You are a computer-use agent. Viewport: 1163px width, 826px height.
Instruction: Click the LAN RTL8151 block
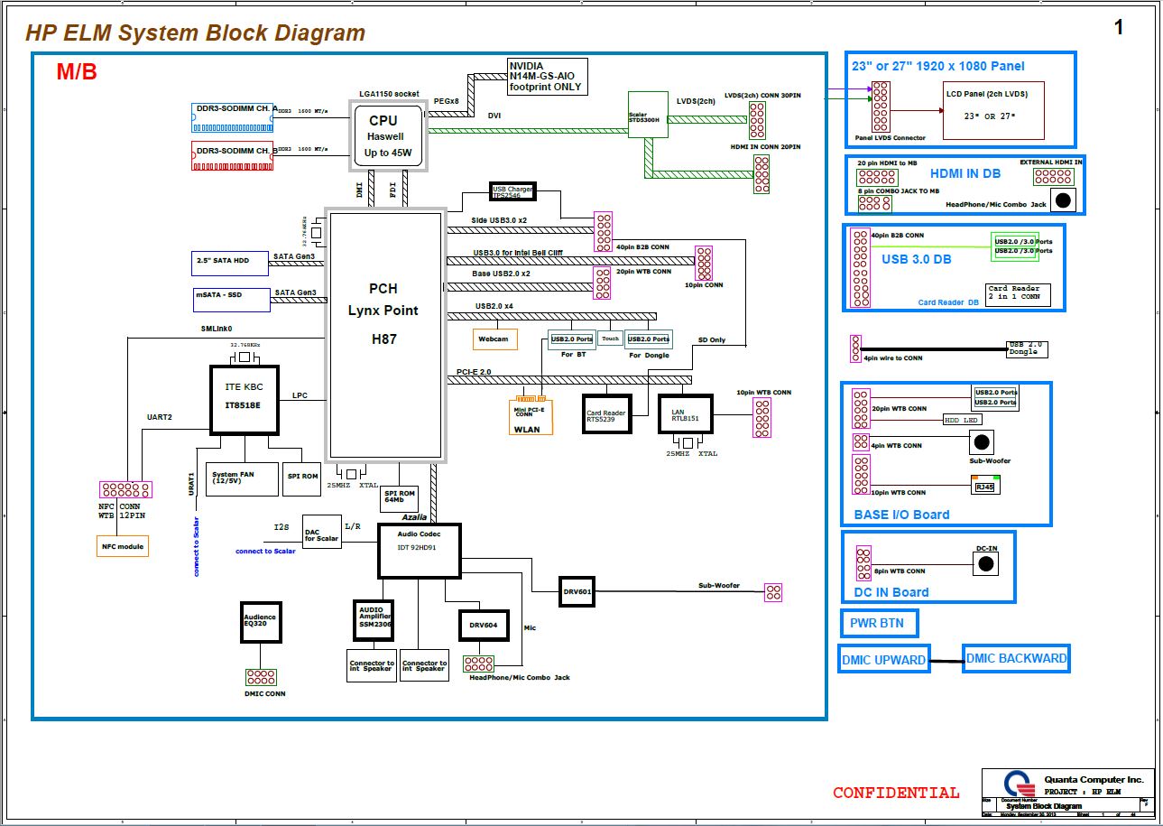(685, 413)
